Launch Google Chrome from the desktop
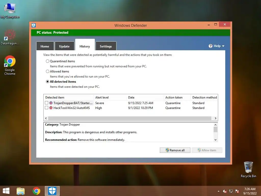This screenshot has width=261, height=196. coord(10,65)
